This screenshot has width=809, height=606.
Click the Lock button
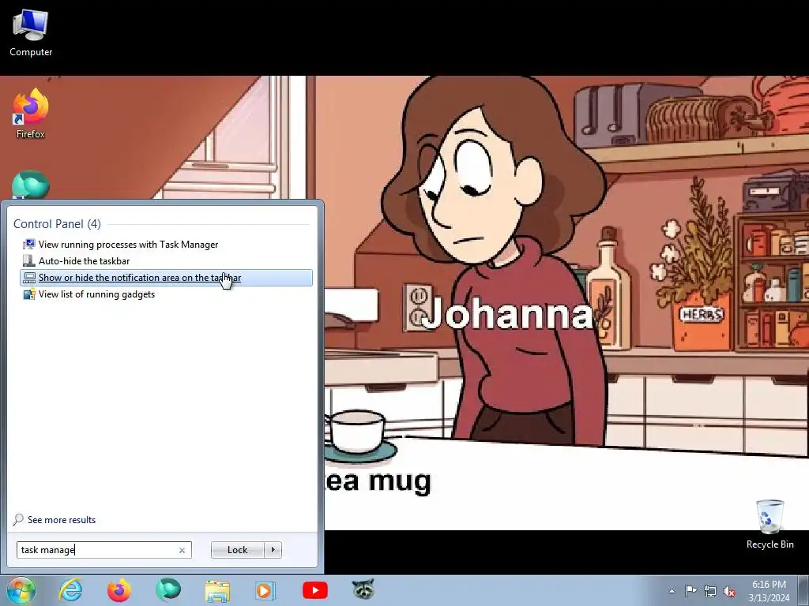(237, 550)
